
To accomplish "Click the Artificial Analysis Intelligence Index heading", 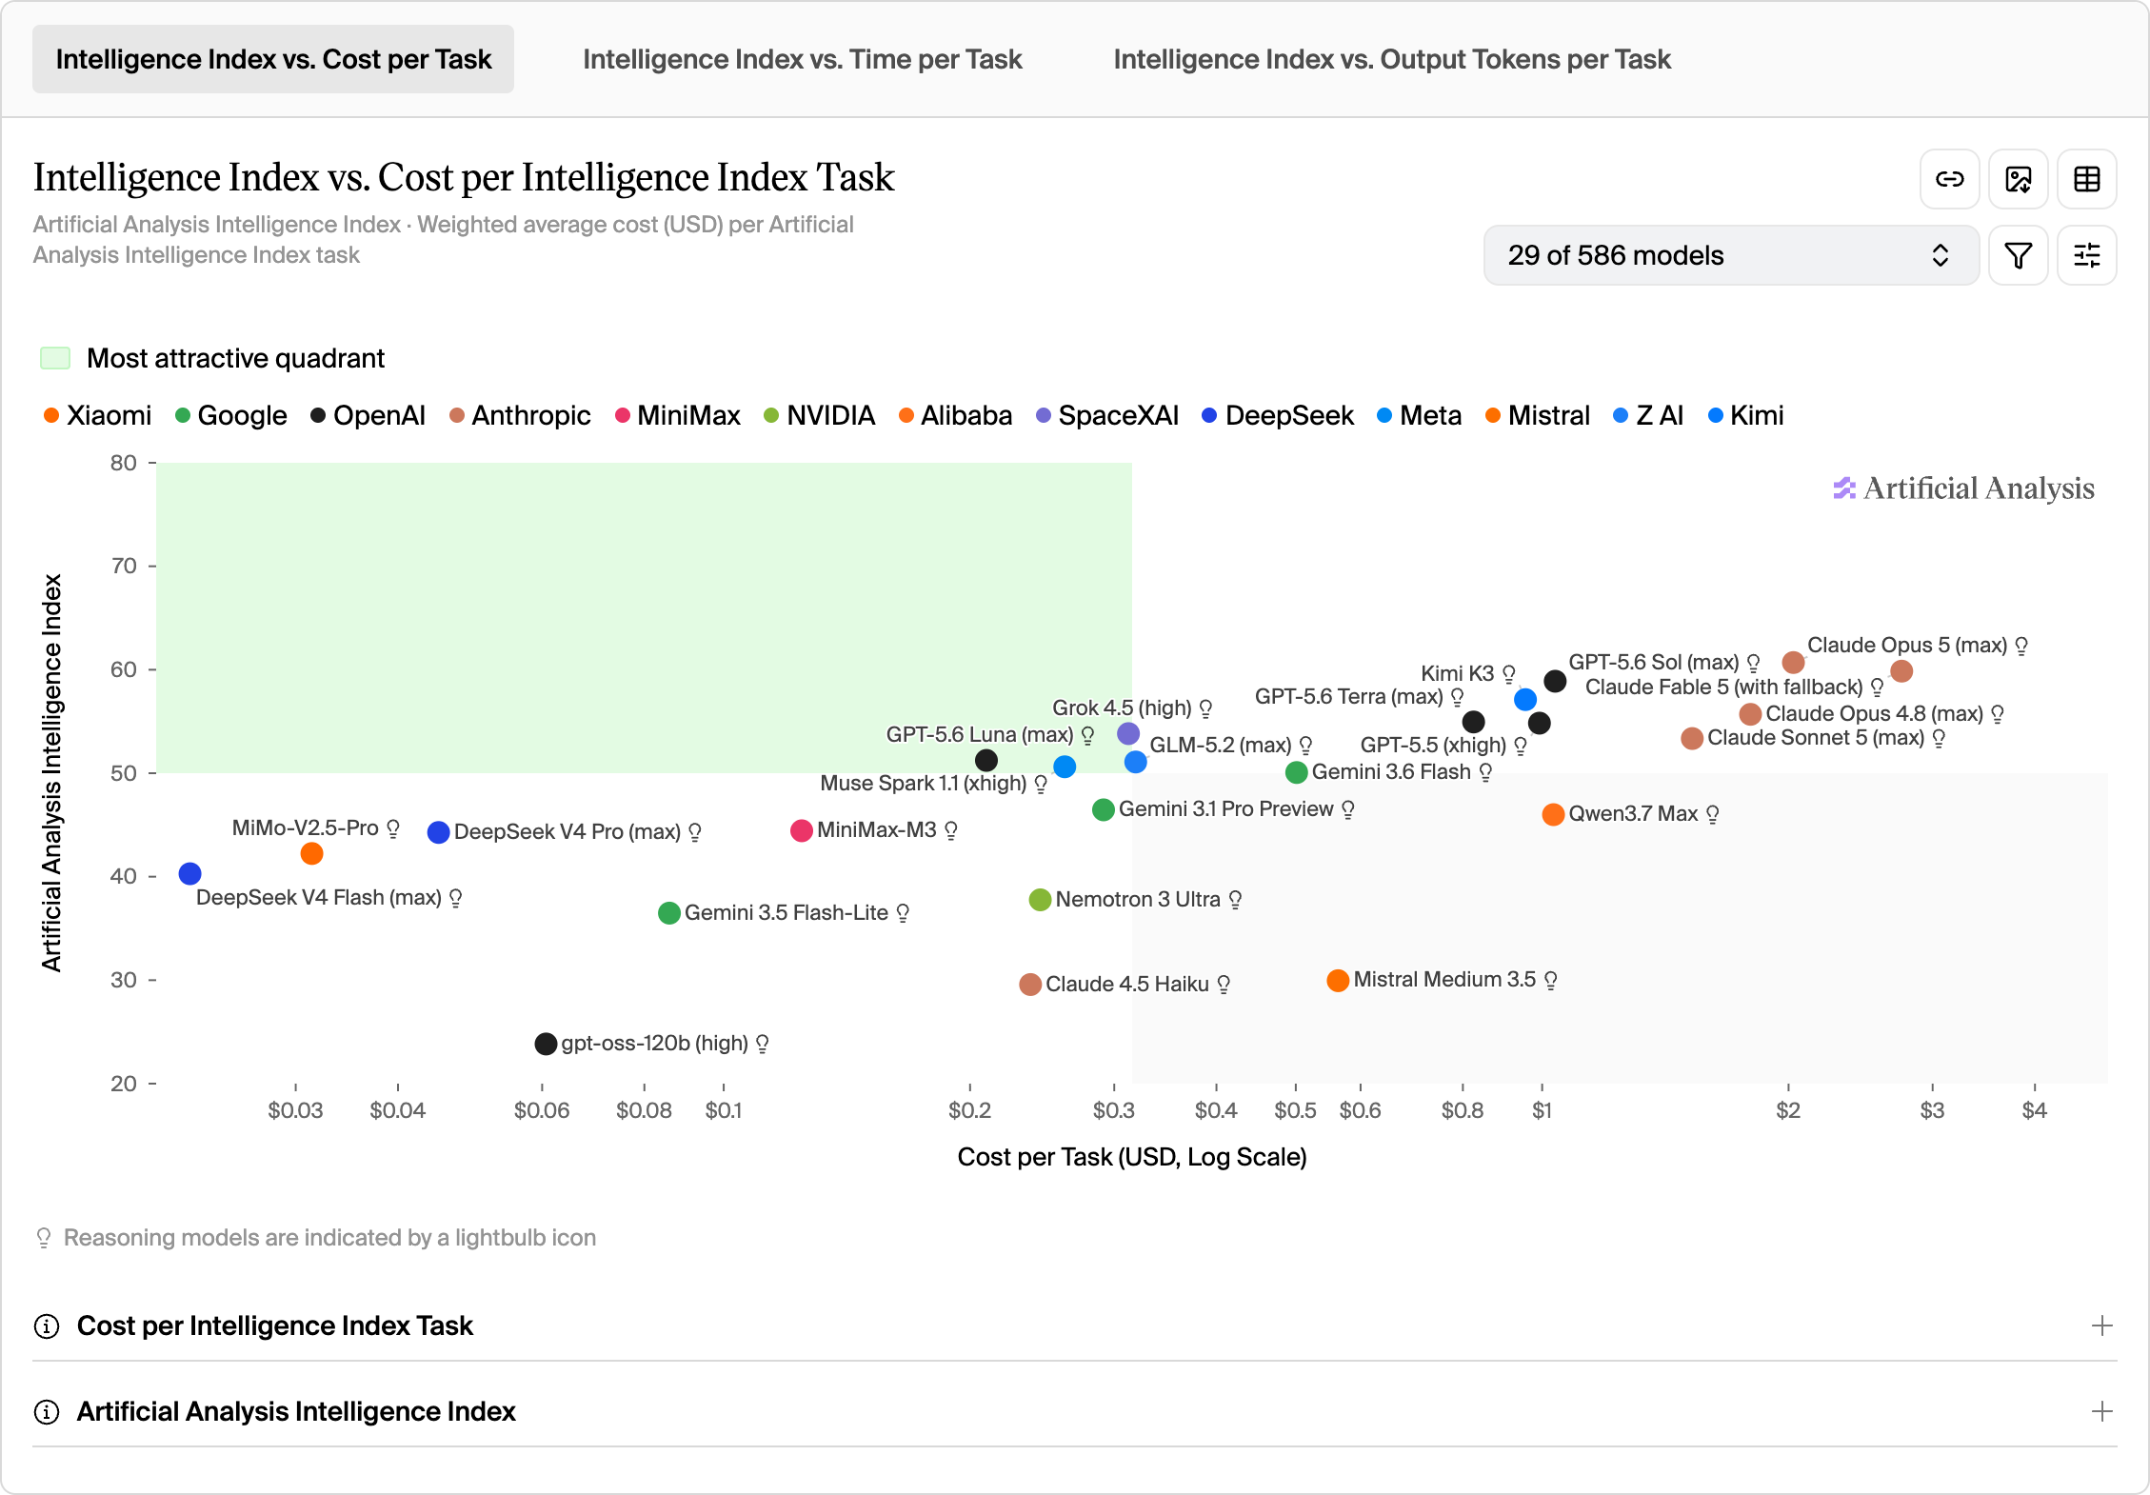I will [296, 1411].
